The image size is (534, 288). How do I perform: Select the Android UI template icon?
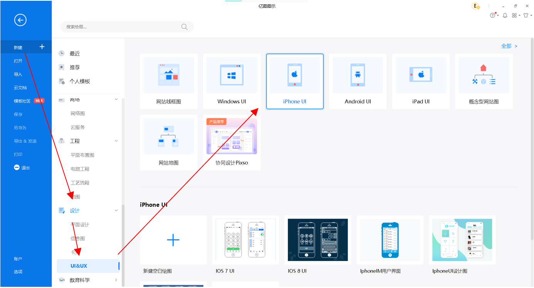click(x=358, y=75)
